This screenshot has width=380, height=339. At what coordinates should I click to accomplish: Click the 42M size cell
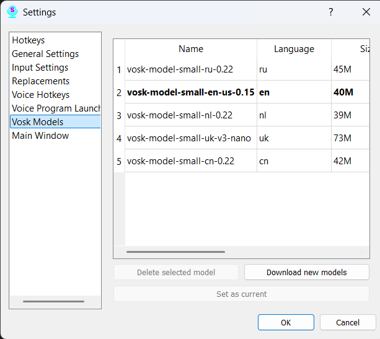point(350,161)
